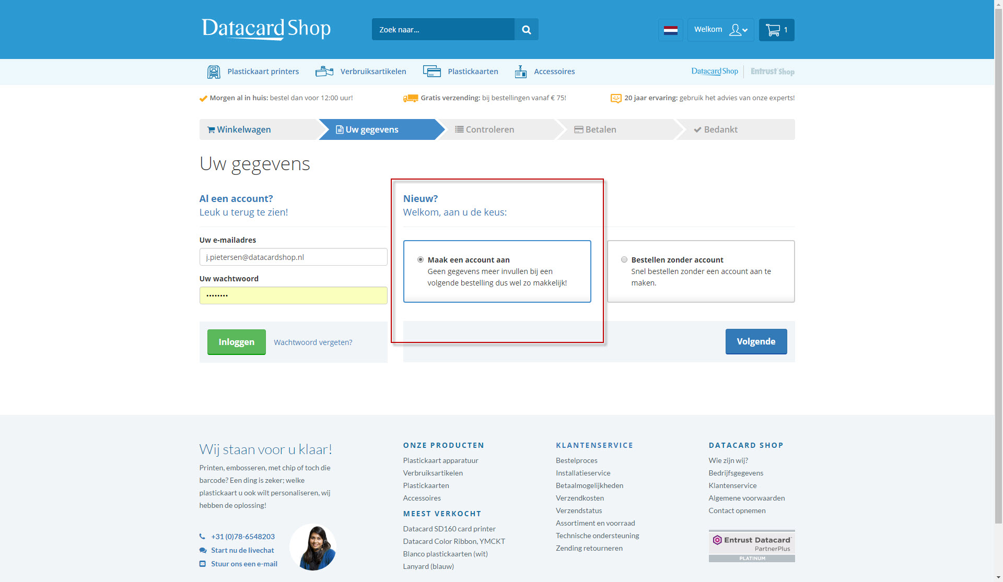Click Start nu de livechat

pyautogui.click(x=242, y=550)
